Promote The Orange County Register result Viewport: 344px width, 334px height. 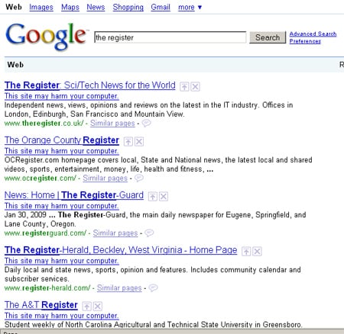(x=128, y=142)
